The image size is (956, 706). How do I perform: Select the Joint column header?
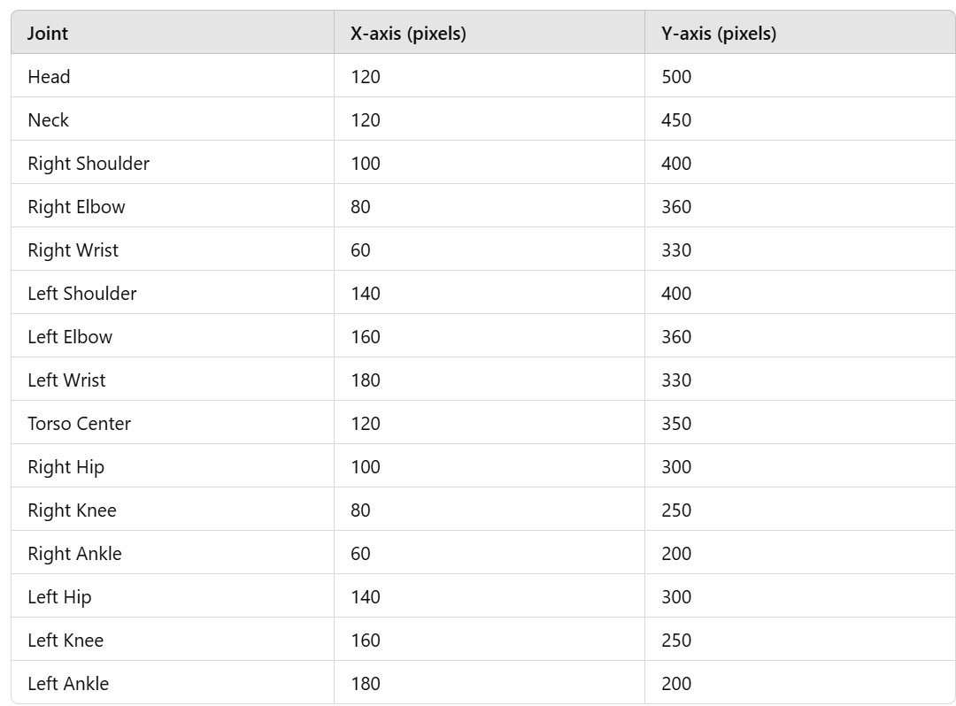(48, 33)
